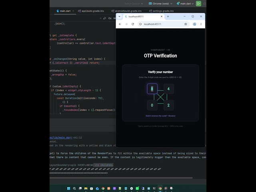Screen dimensions: 256x192
Task: Minimize the Chrome window
Action: pos(184,16)
